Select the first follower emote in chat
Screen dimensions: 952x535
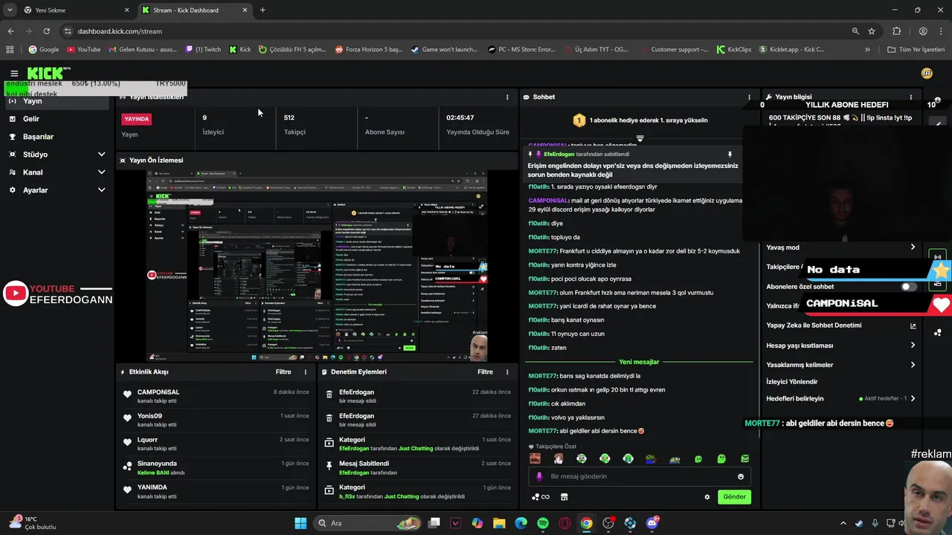point(535,458)
